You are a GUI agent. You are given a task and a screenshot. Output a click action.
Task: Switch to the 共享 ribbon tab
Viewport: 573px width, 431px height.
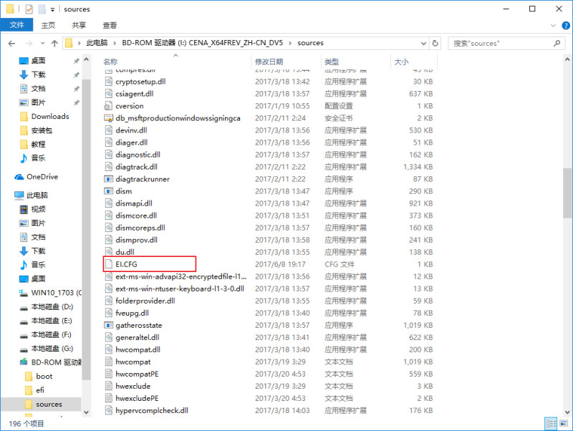(79, 25)
